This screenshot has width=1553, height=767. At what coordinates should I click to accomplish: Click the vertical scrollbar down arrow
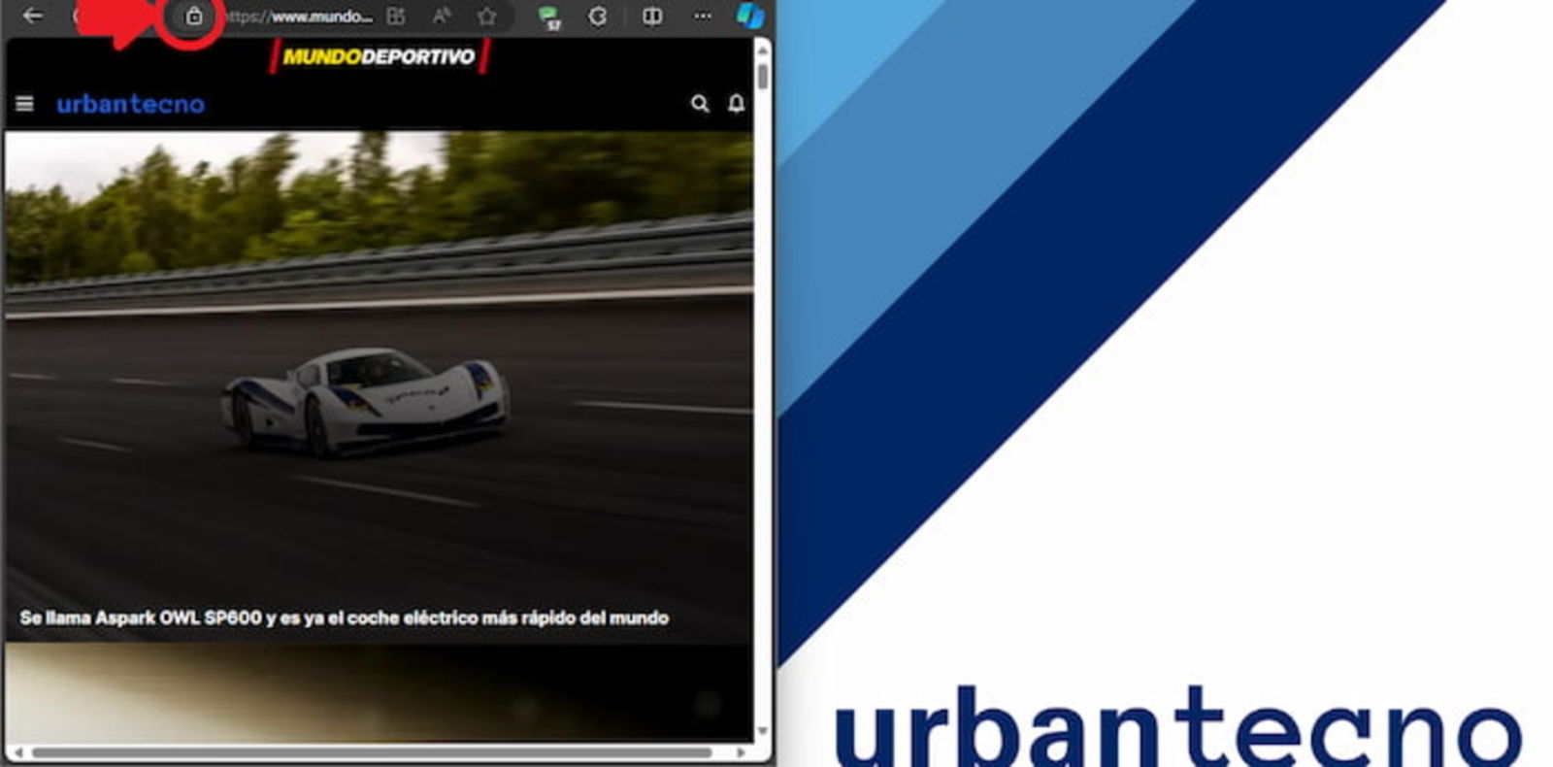[x=763, y=731]
